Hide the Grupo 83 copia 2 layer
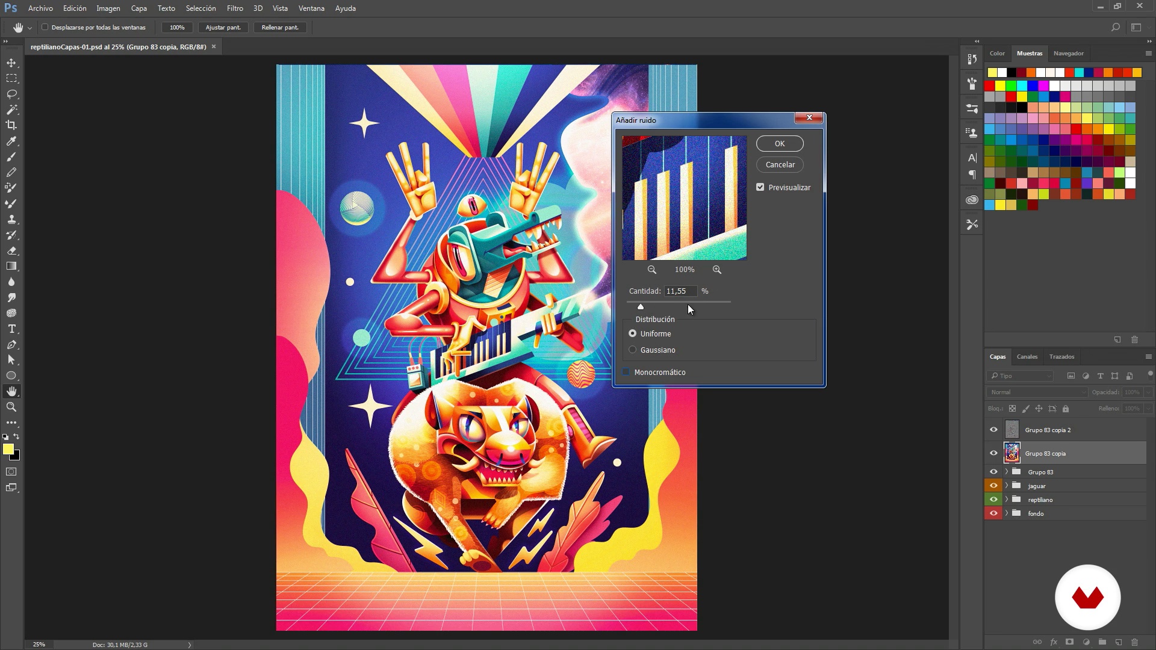This screenshot has width=1156, height=650. pyautogui.click(x=994, y=430)
